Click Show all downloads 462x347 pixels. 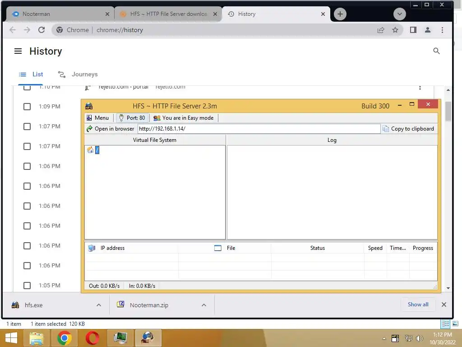coord(418,305)
